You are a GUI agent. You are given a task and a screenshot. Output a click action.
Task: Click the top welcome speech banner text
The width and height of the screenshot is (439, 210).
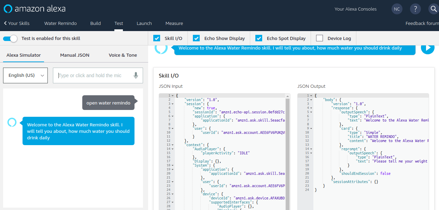[x=290, y=48]
